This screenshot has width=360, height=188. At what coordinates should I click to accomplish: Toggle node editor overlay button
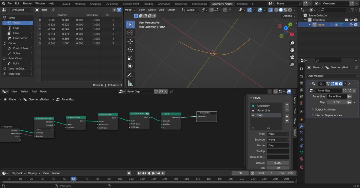289,91
